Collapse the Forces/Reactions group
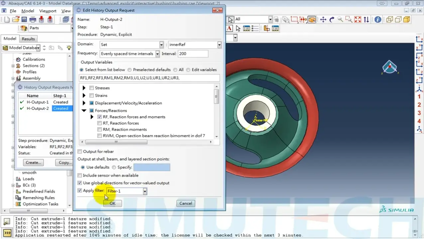Viewport: 424px width, 239px height. [x=84, y=111]
